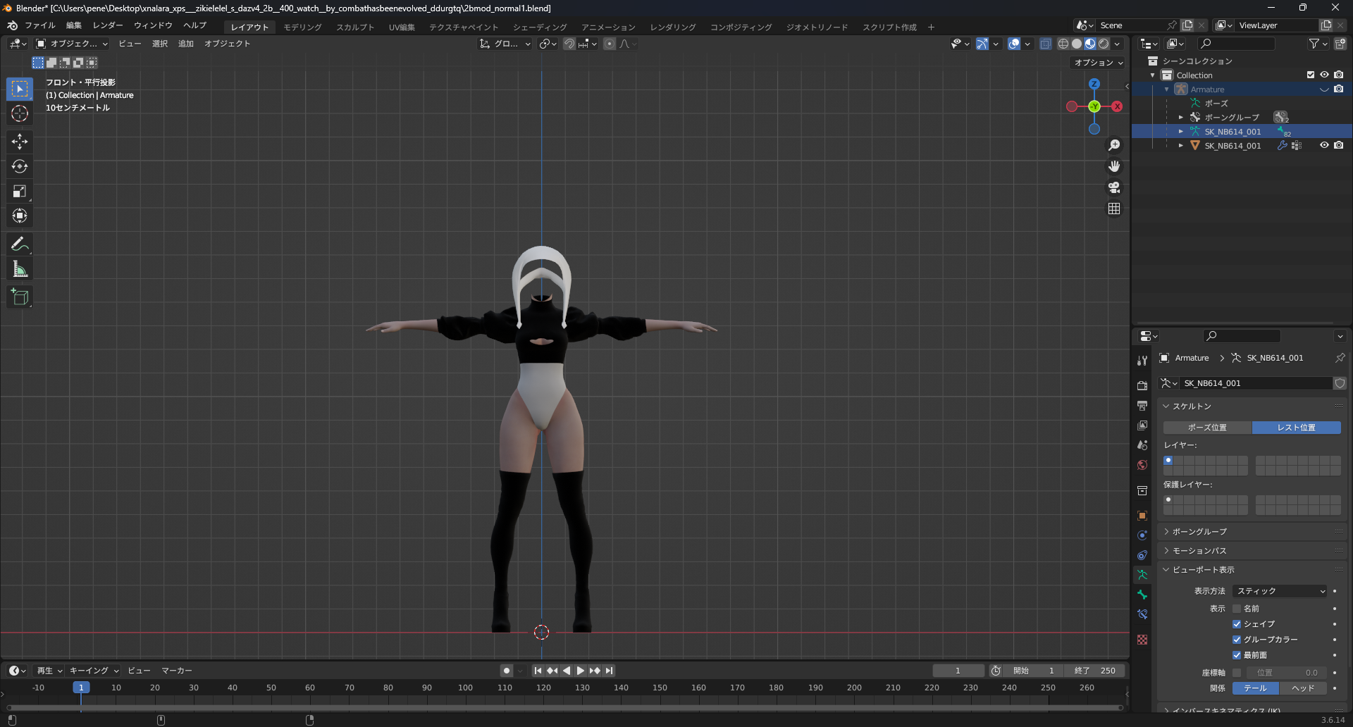The image size is (1353, 727).
Task: Open the 表示方法 スティック dropdown
Action: coord(1281,591)
